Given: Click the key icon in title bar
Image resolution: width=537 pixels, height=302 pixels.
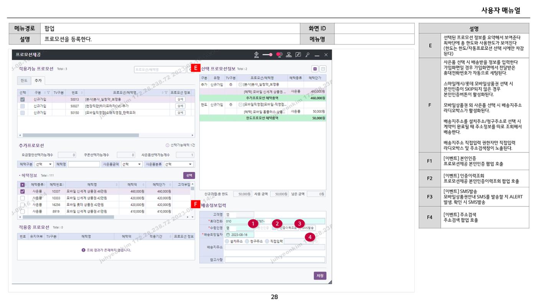Looking at the screenshot, I should click(307, 55).
